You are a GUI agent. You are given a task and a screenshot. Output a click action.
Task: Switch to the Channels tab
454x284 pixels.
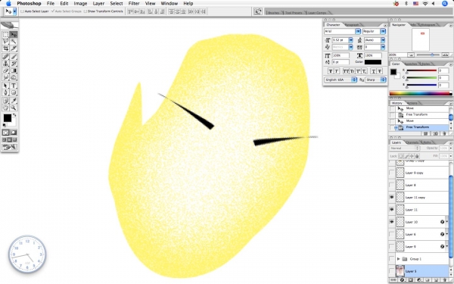(412, 142)
